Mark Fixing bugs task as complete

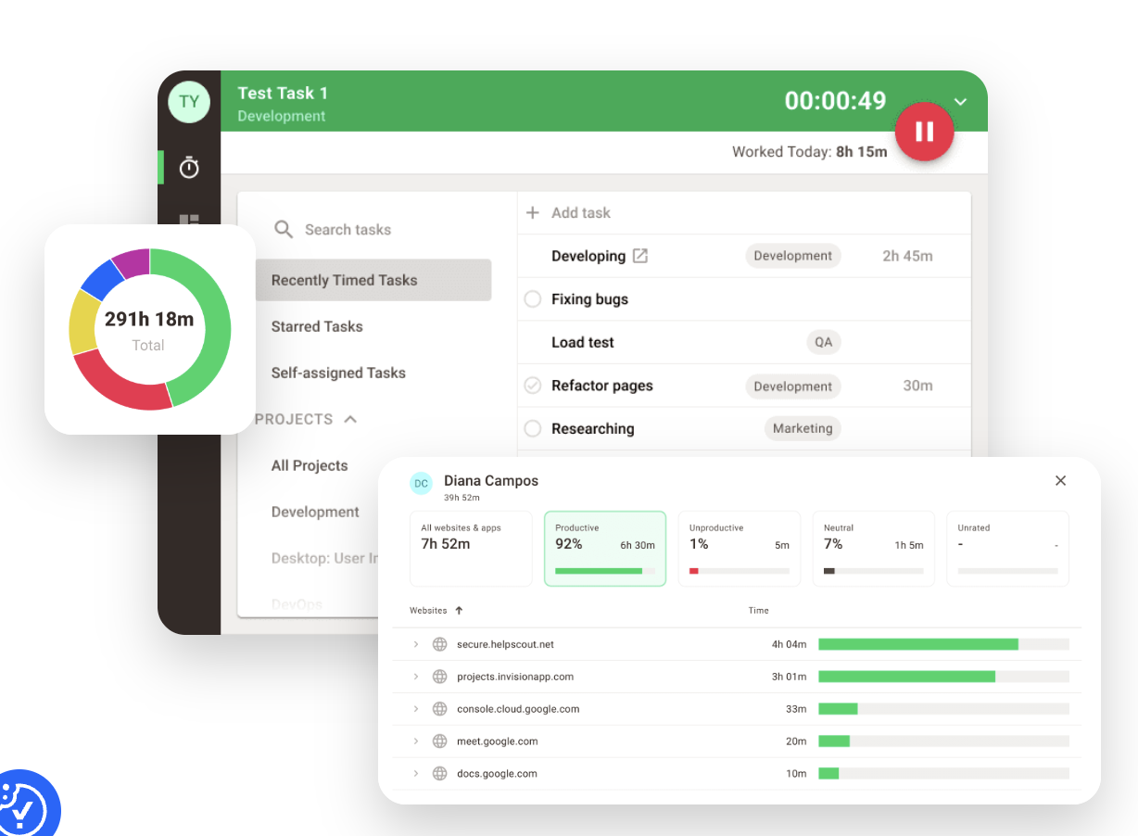point(533,299)
